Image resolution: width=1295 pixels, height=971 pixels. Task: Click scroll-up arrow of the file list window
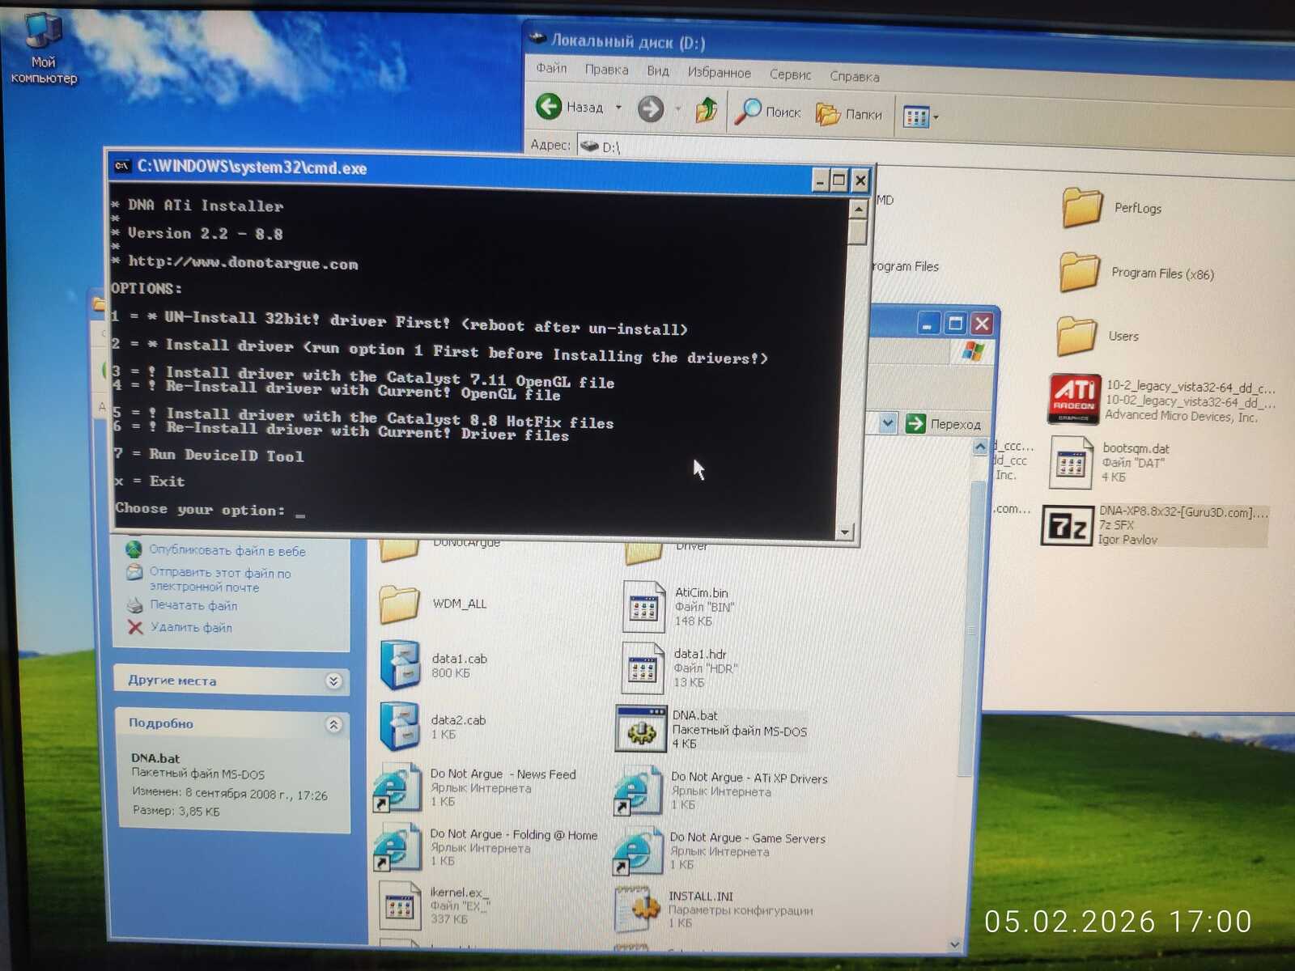click(x=980, y=447)
